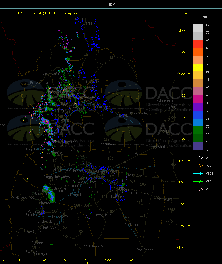Click the Pampa_Diamante map label
222x264 pixels.
57,177
